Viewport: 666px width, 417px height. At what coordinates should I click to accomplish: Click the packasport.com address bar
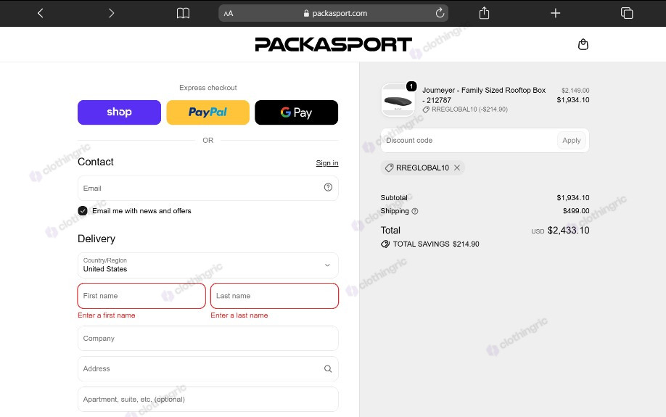(x=334, y=13)
